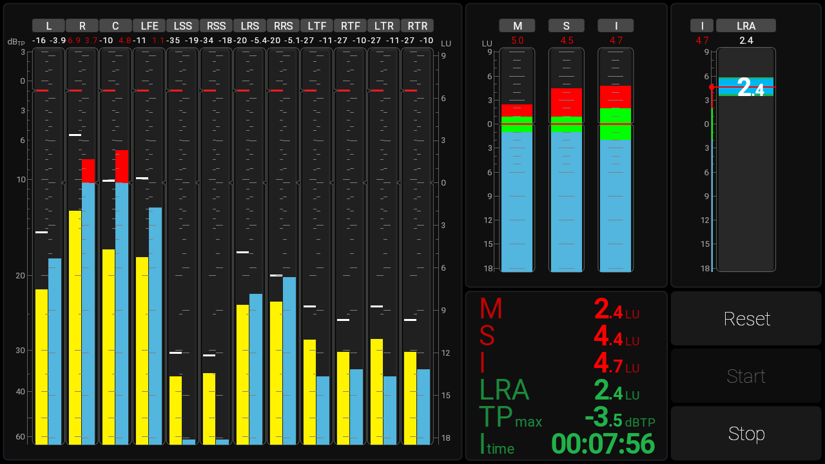The width and height of the screenshot is (825, 464).
Task: Stop the loudness measurement
Action: point(746,433)
